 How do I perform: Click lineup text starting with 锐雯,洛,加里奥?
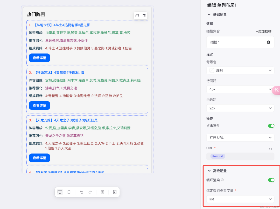pos(88,128)
